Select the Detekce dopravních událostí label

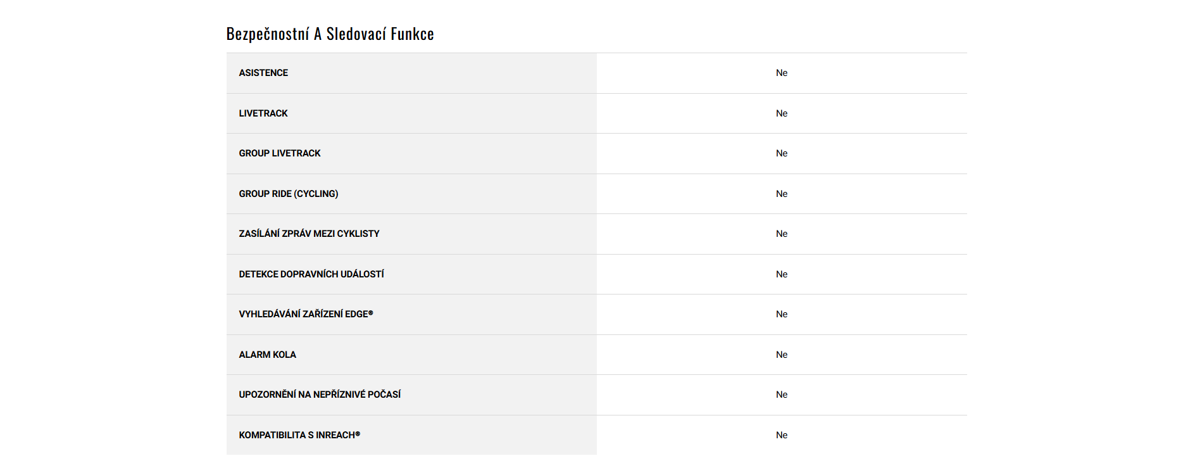click(x=311, y=274)
